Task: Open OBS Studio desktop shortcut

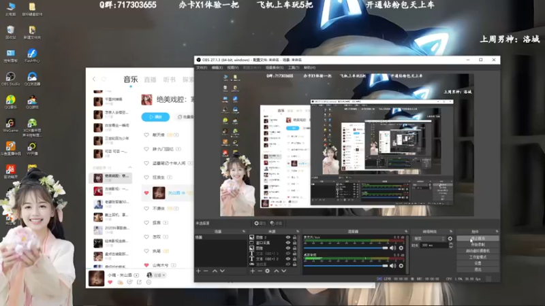Action: (x=10, y=79)
